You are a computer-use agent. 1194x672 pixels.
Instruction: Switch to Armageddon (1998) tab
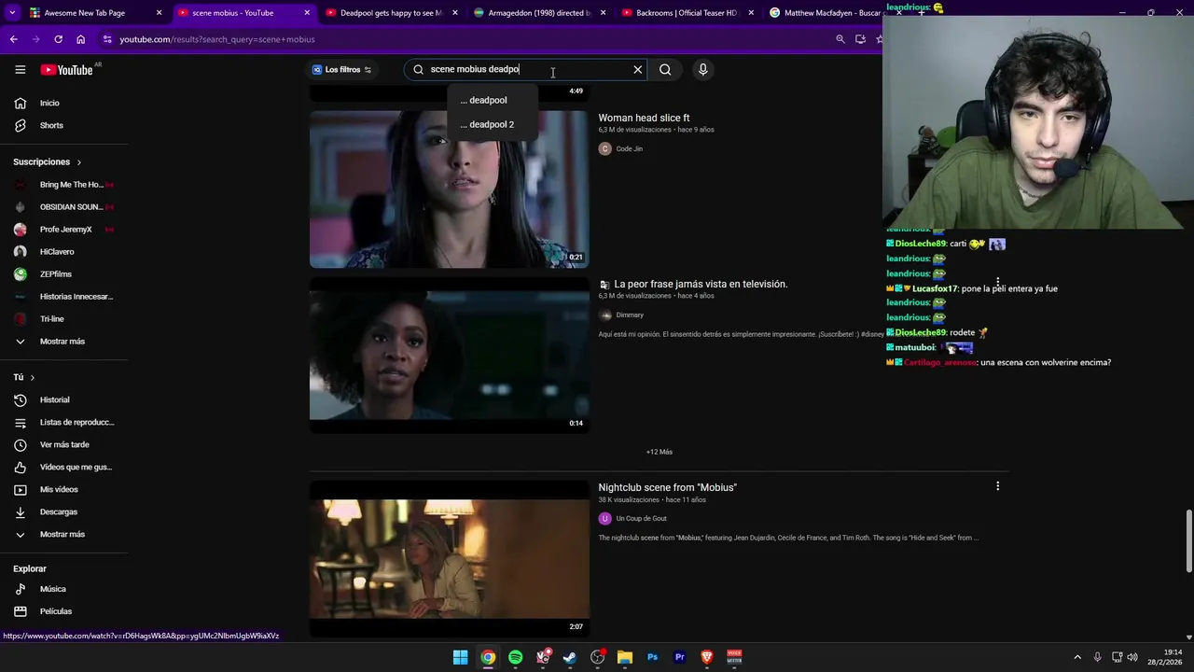tap(540, 13)
